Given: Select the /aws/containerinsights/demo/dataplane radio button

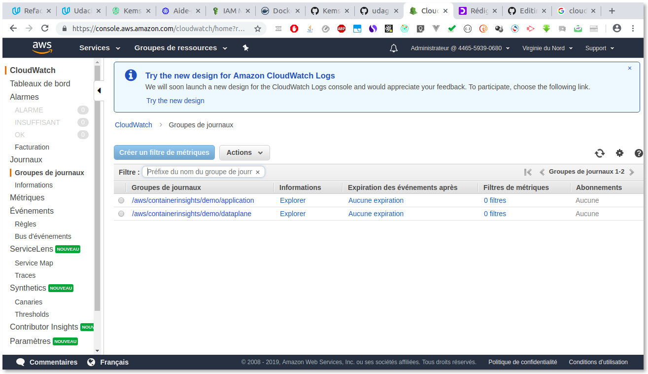Looking at the screenshot, I should pyautogui.click(x=121, y=214).
